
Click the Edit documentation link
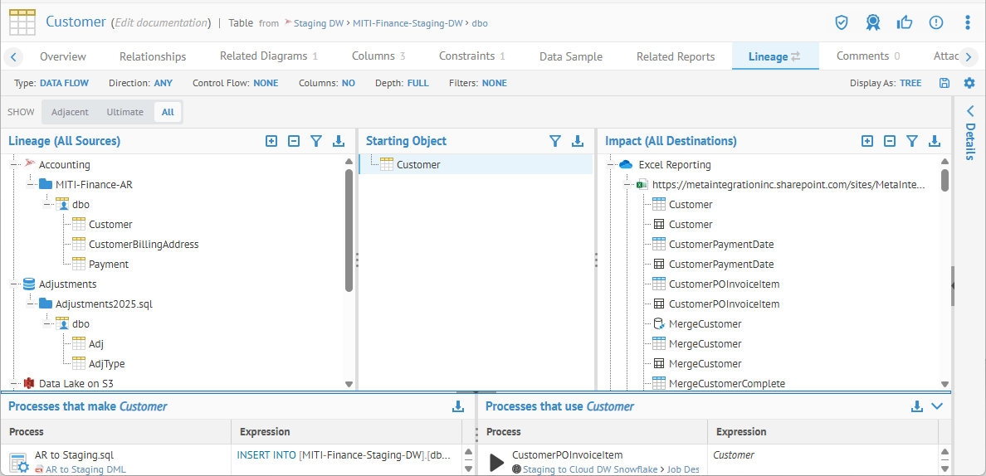[160, 22]
